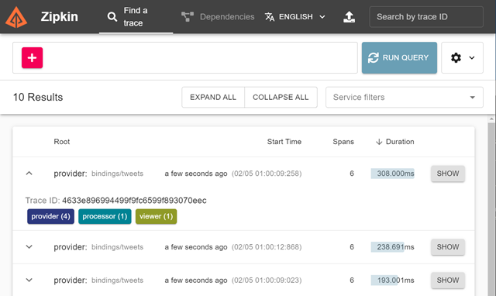Open the ENGLISH language dropdown
This screenshot has height=296, width=496.
pos(295,17)
